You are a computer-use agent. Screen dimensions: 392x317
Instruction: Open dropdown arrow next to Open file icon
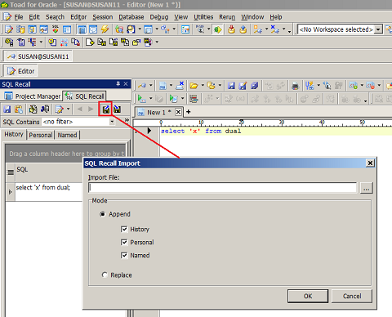coord(203,86)
